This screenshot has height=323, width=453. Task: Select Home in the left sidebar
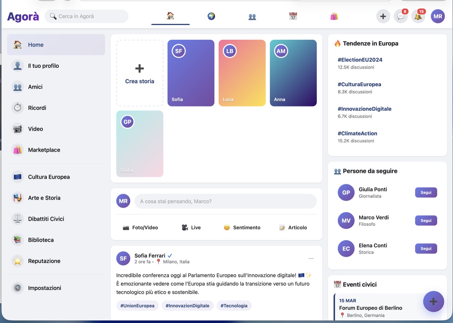pyautogui.click(x=56, y=45)
